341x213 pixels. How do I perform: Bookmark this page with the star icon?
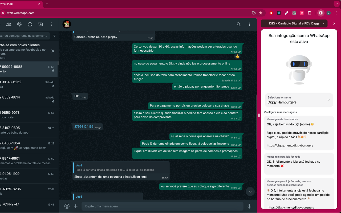[261, 13]
